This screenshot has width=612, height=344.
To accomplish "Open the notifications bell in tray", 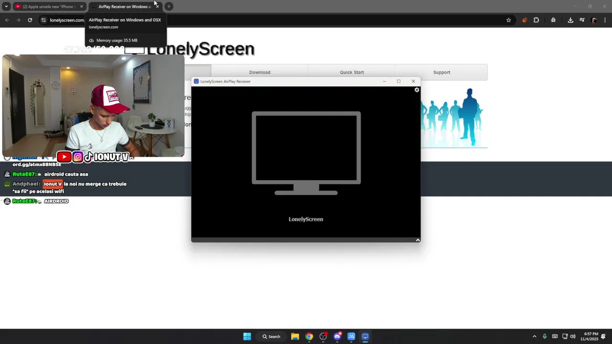I will (603, 336).
